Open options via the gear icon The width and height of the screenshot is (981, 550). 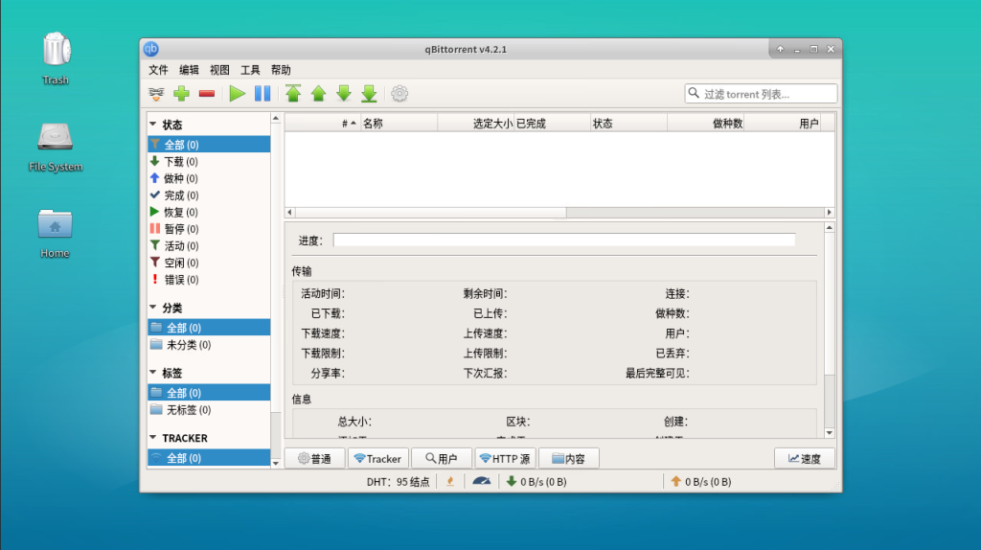(x=399, y=94)
